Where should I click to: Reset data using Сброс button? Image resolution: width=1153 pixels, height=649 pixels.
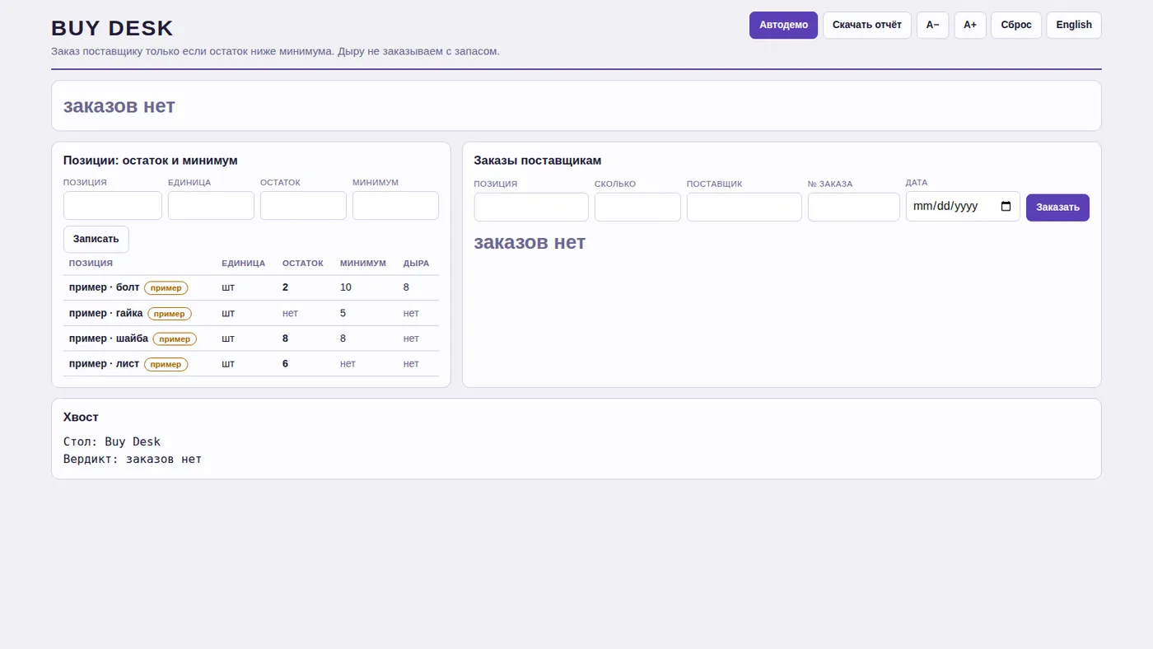1016,25
